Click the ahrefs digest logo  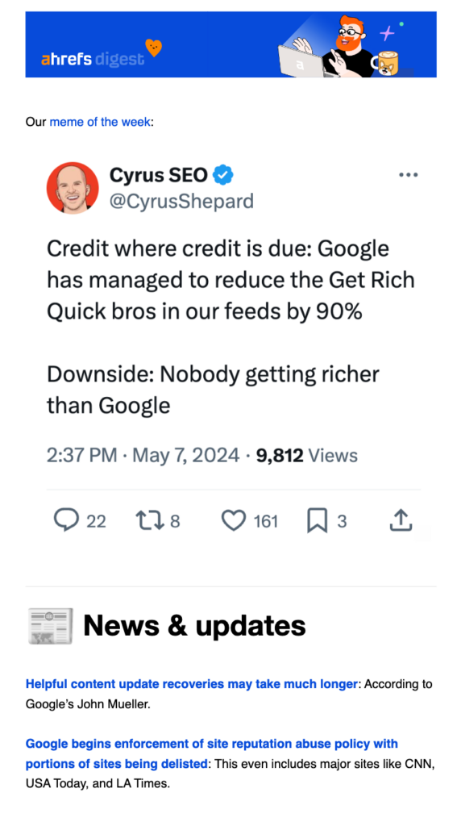(x=93, y=60)
